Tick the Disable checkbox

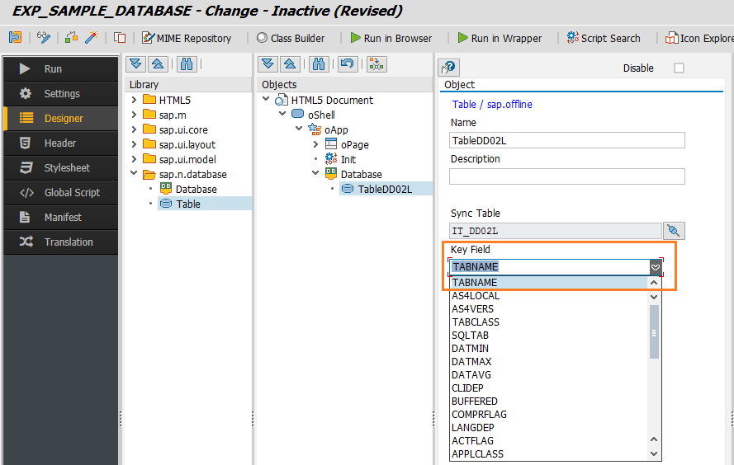(679, 68)
